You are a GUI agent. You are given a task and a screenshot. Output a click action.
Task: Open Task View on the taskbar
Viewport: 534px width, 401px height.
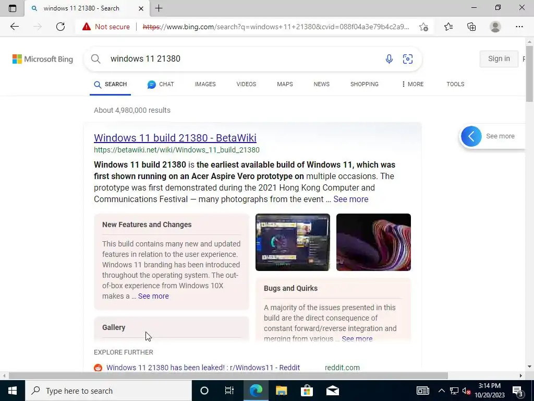coord(229,391)
